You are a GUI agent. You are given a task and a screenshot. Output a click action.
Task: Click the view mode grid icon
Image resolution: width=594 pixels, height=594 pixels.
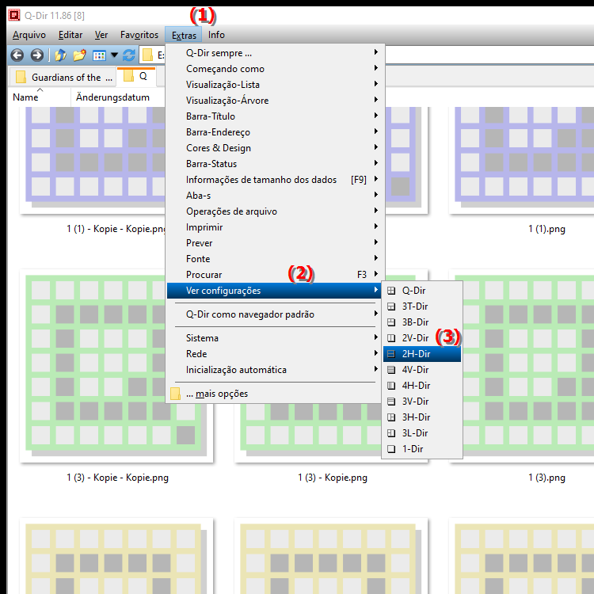99,55
